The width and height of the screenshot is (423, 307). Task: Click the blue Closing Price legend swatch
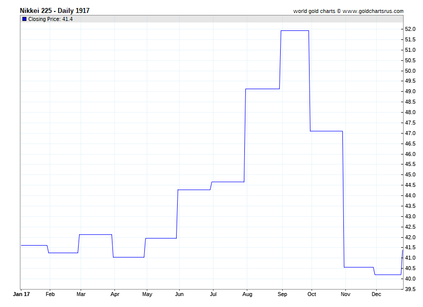tap(24, 19)
